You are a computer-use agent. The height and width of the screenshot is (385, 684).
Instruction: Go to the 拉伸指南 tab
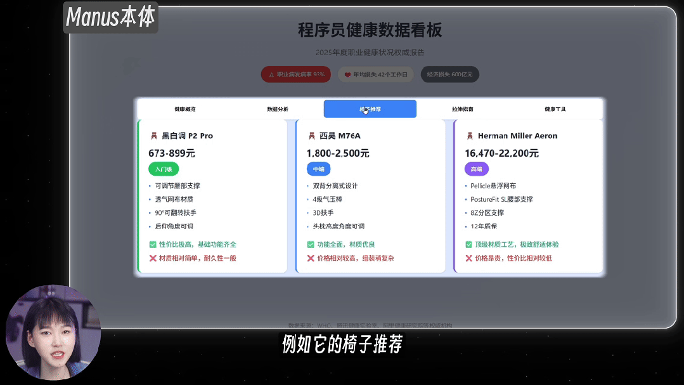pos(462,109)
